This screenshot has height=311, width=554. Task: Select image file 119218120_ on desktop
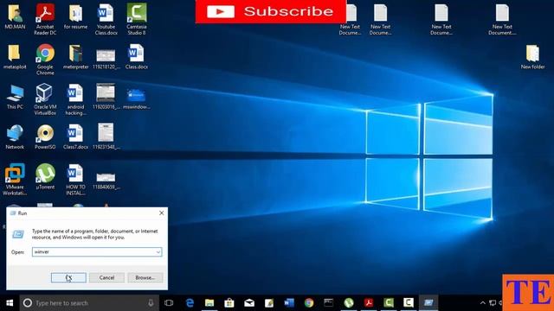point(106,60)
